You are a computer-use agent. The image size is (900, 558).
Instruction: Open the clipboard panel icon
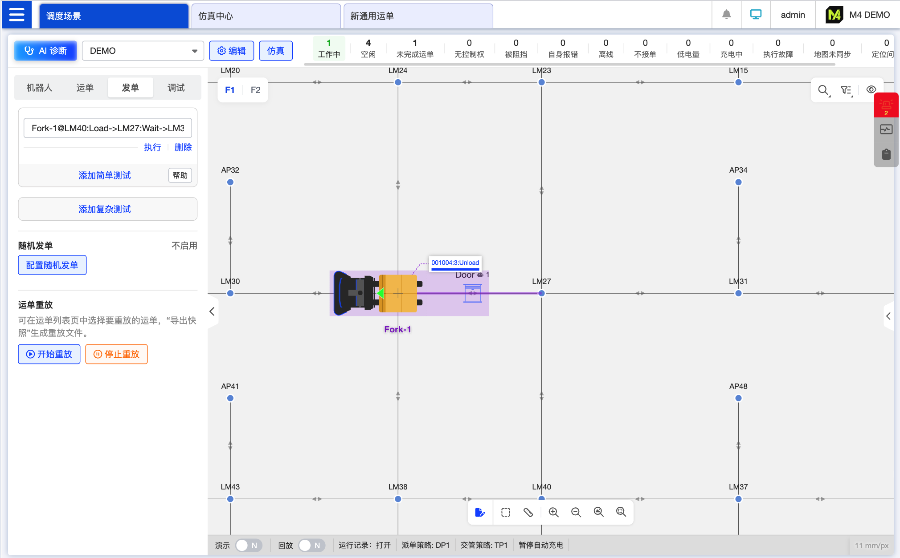[x=886, y=154]
